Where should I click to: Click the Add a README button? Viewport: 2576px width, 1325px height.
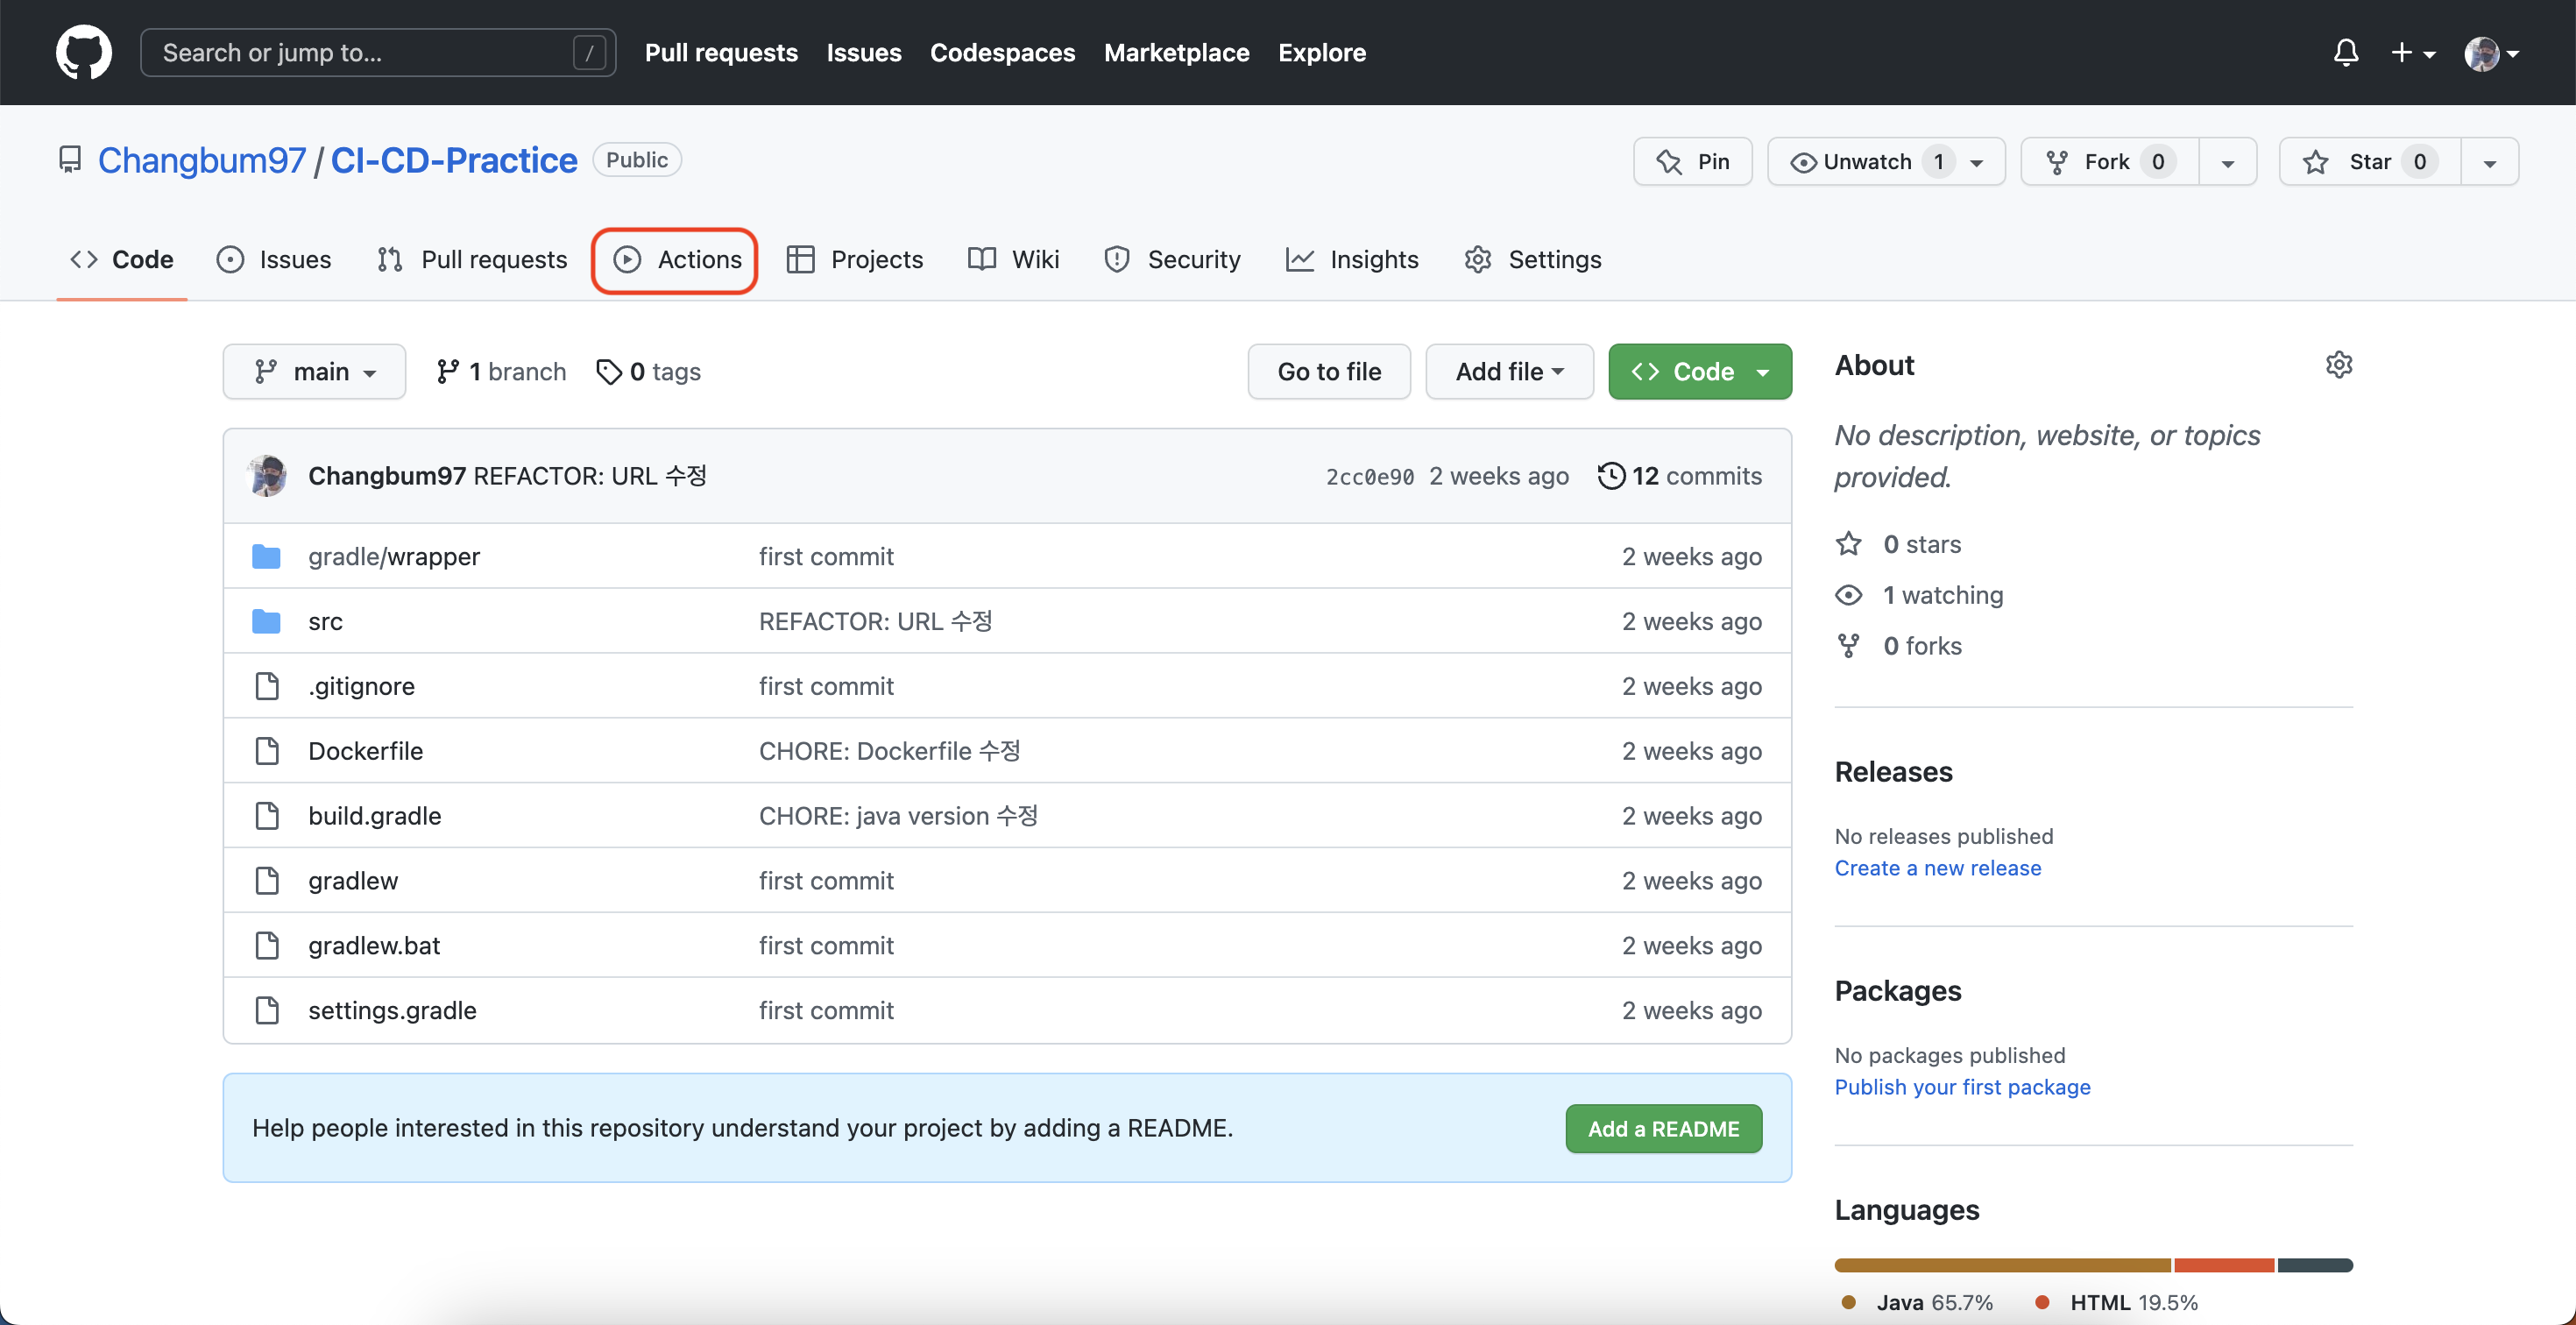pos(1663,1128)
